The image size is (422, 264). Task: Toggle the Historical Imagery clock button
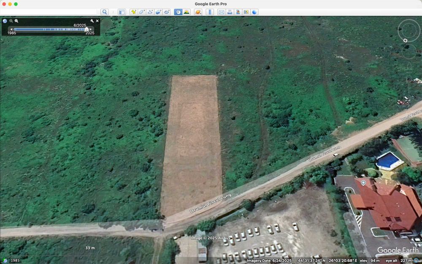(178, 12)
